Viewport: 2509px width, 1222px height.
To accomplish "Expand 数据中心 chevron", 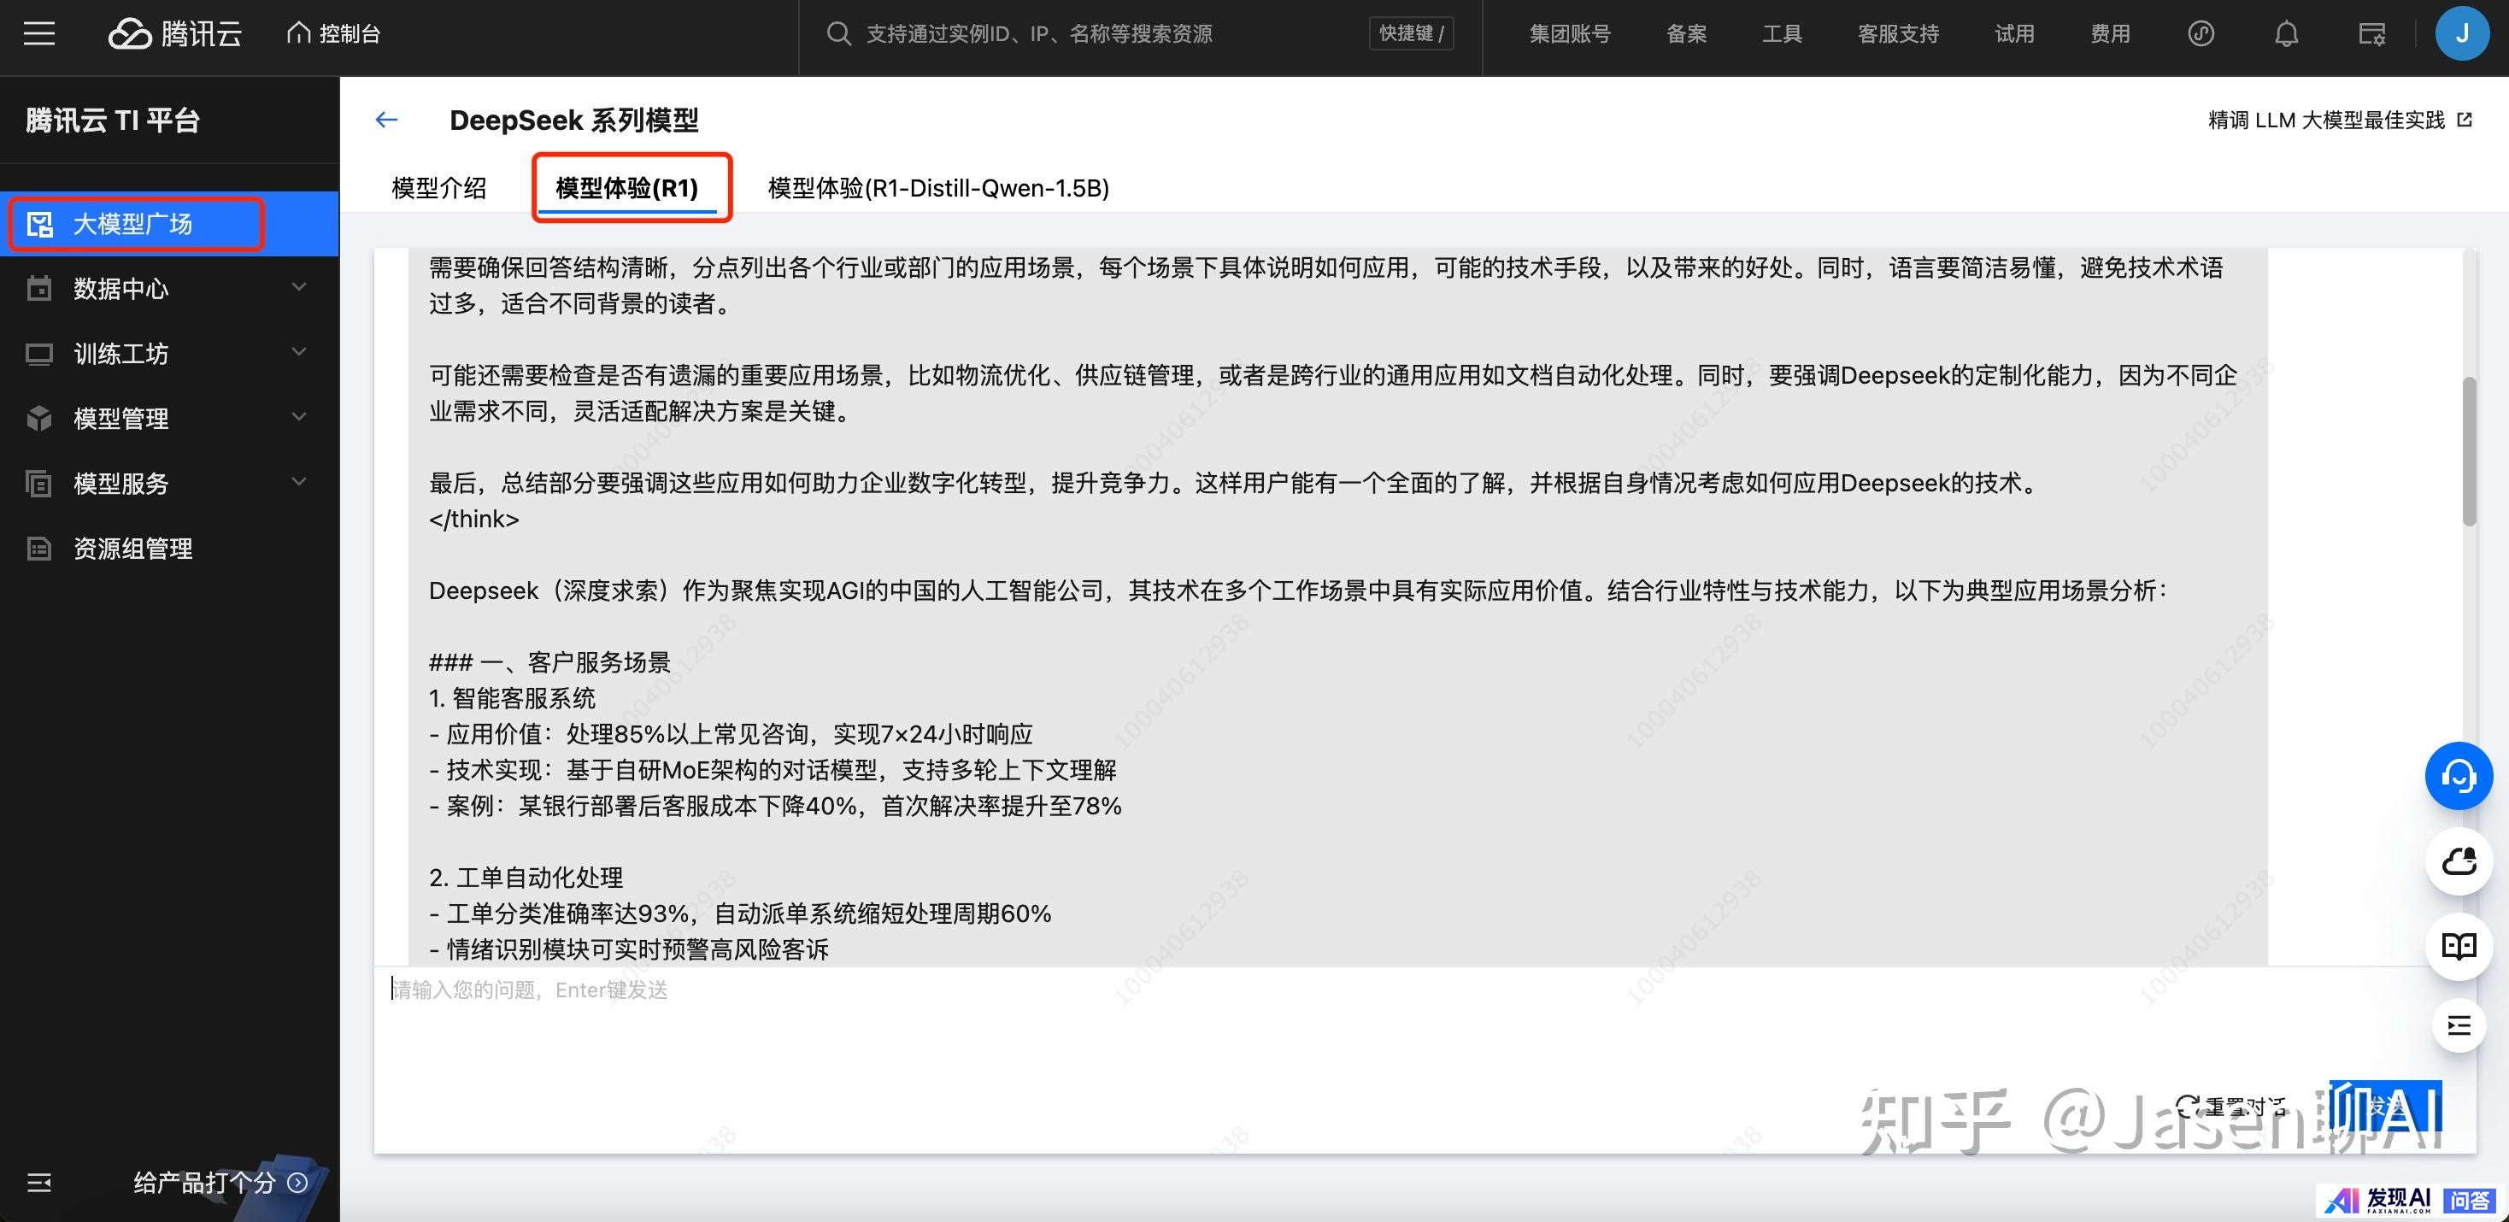I will (300, 287).
